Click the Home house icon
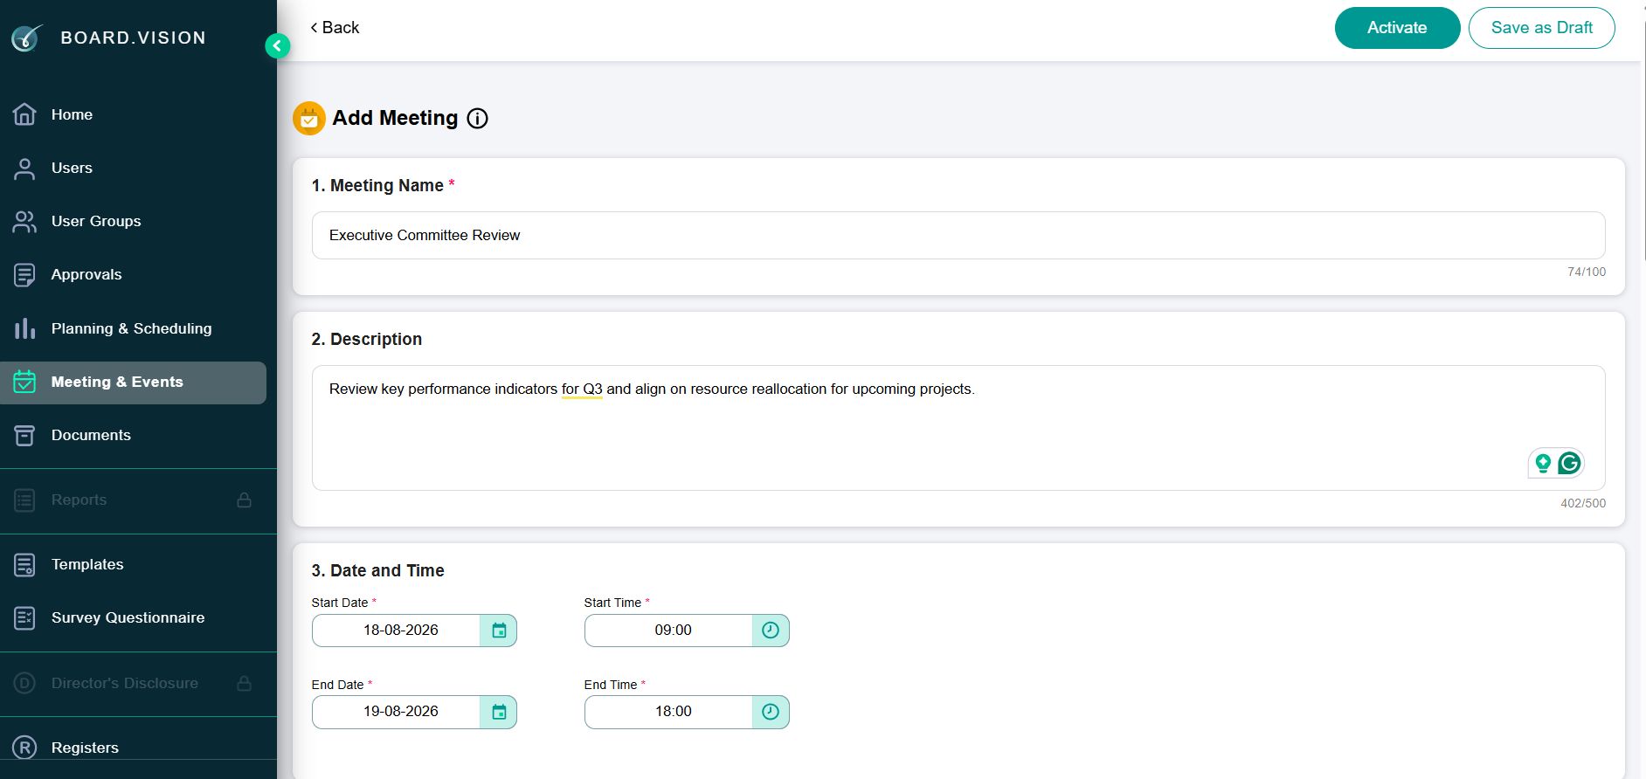This screenshot has width=1646, height=779. tap(24, 114)
